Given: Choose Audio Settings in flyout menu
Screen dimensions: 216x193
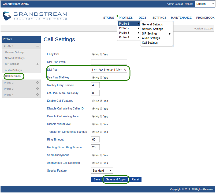Looking at the screenshot, I should pos(151,38).
